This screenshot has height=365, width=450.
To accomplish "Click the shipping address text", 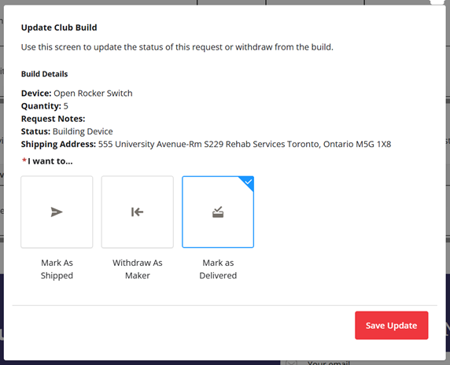I will (245, 144).
